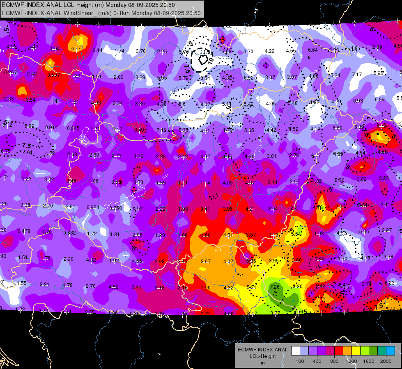This screenshot has height=369, width=402.
Task: Click the wind shear value 8.07
Action: (205, 104)
